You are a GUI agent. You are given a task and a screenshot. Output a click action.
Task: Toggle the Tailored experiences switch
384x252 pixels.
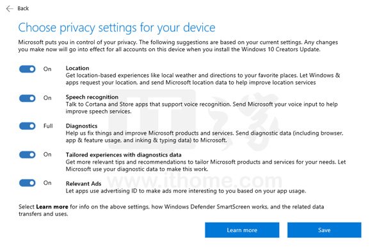(28, 155)
